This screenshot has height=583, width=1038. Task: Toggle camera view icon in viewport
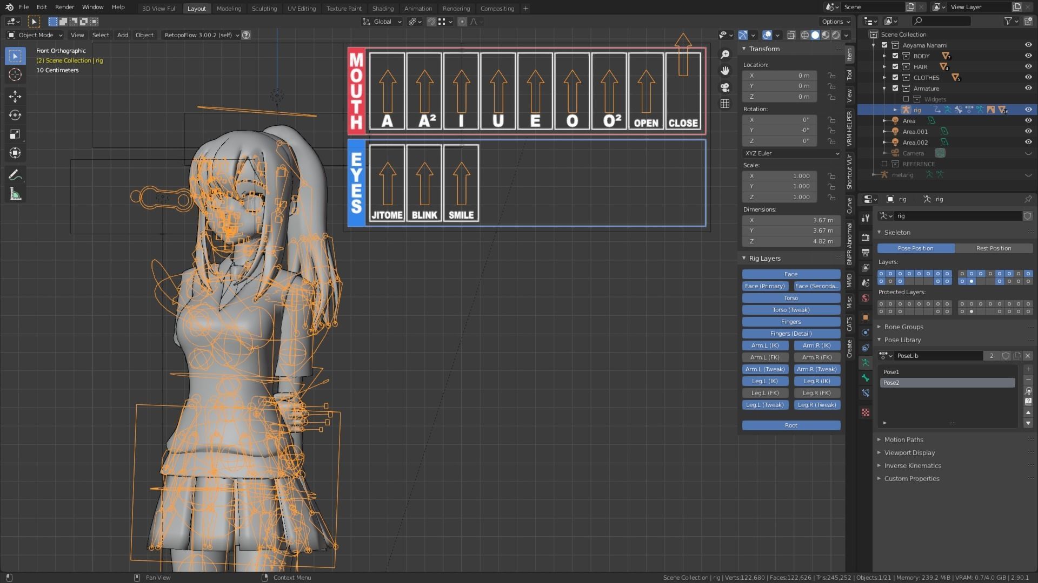click(725, 87)
